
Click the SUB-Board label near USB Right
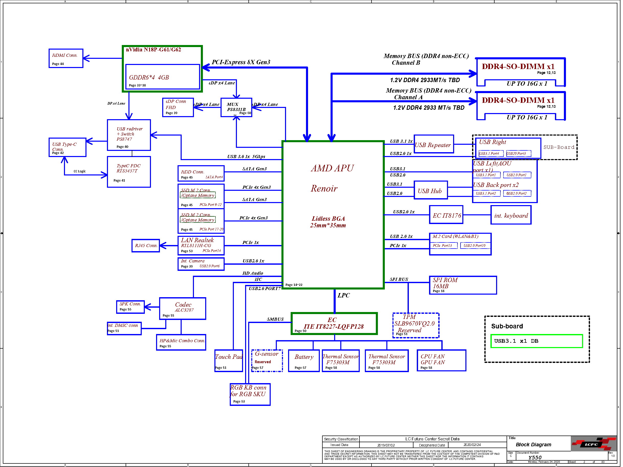tap(559, 147)
